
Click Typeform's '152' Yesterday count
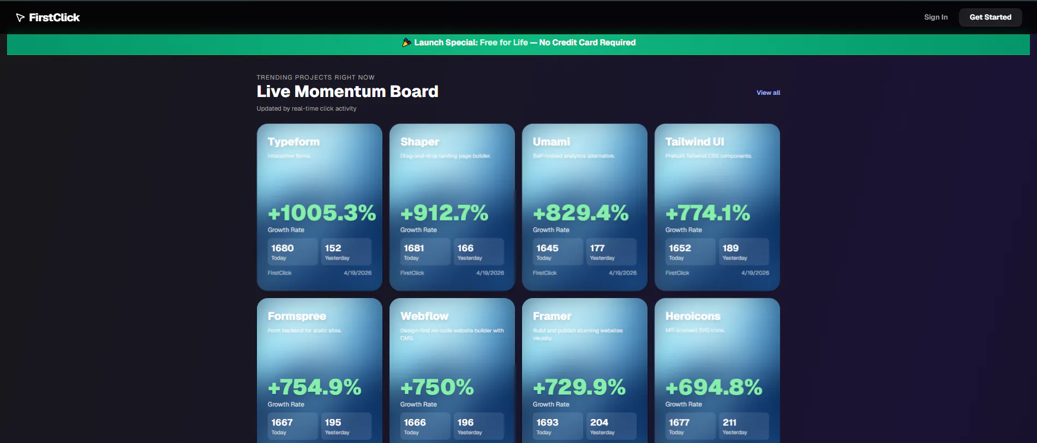pos(333,248)
